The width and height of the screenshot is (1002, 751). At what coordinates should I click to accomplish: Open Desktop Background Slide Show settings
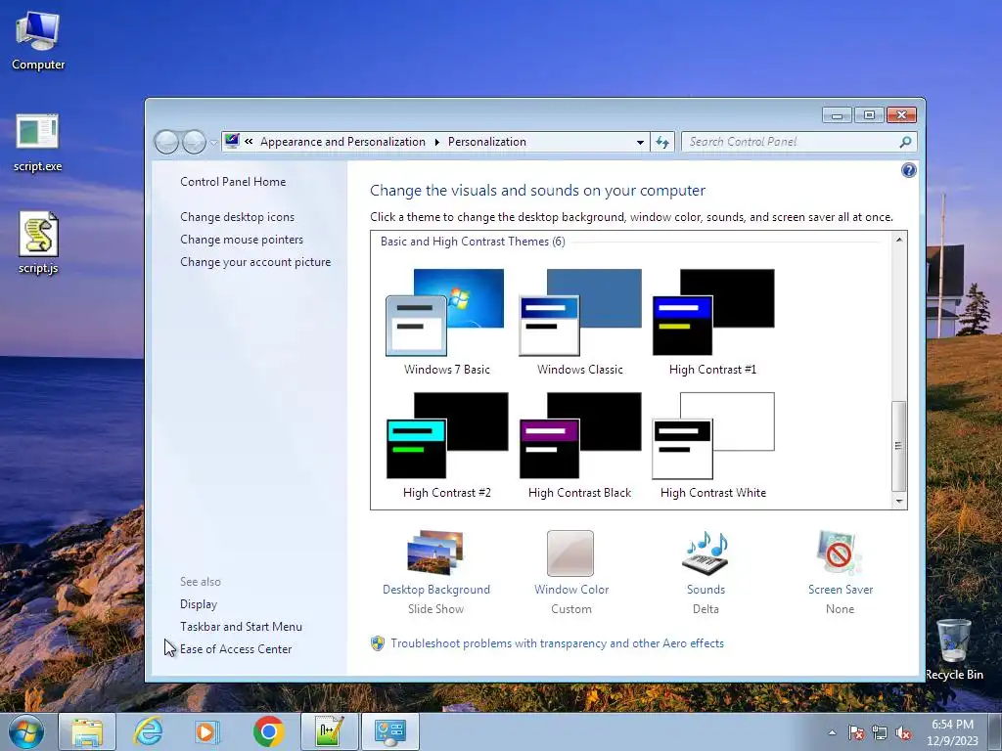[436, 572]
